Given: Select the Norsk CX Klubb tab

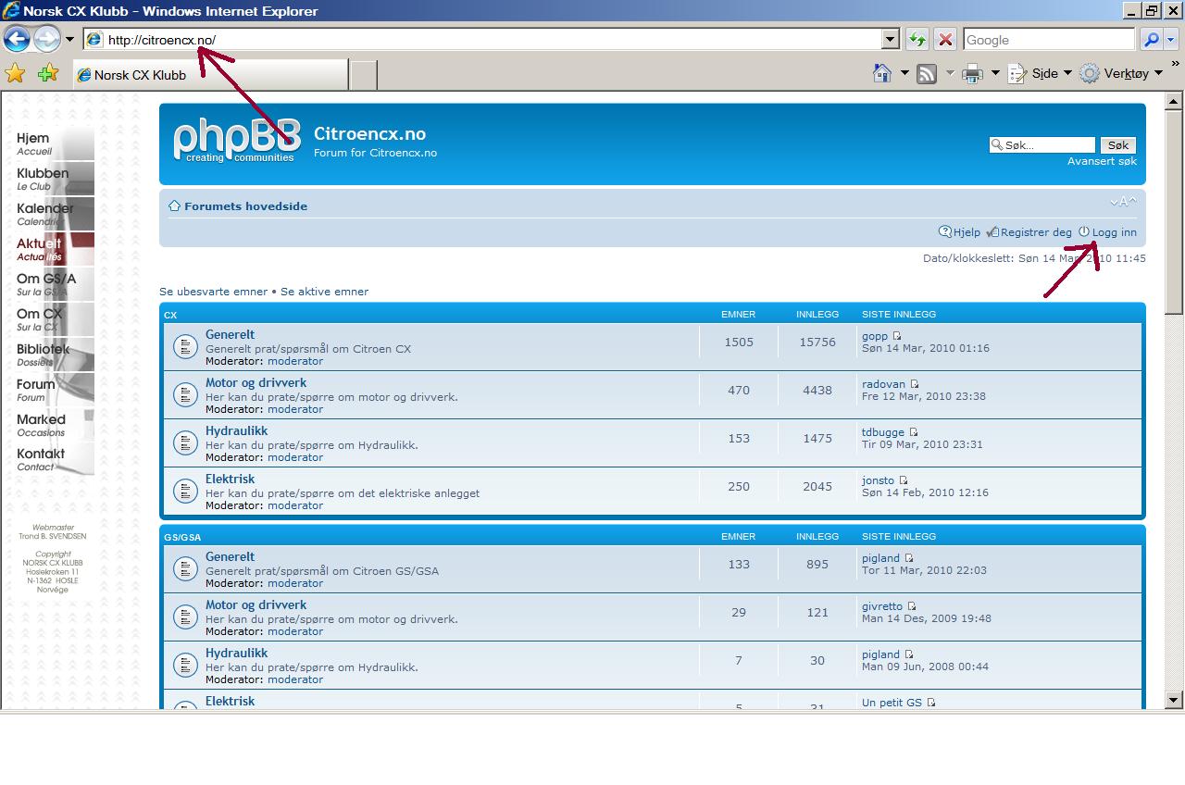Looking at the screenshot, I should point(211,75).
